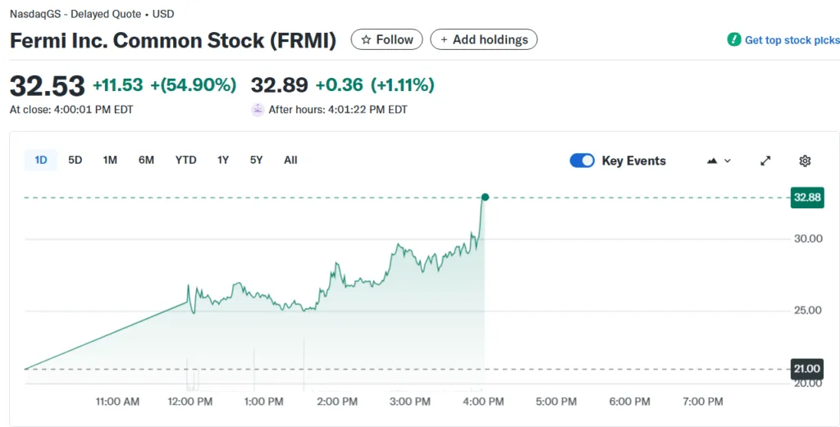
Task: Click the after hours moon icon
Action: pos(258,109)
